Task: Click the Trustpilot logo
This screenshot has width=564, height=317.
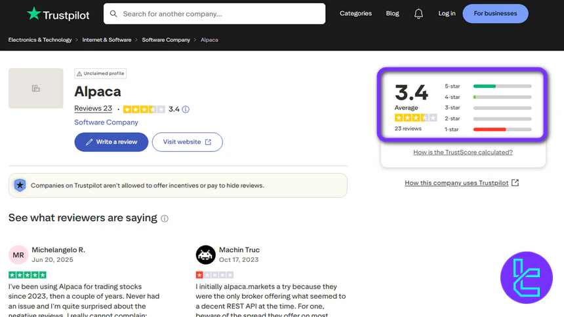Action: click(58, 14)
